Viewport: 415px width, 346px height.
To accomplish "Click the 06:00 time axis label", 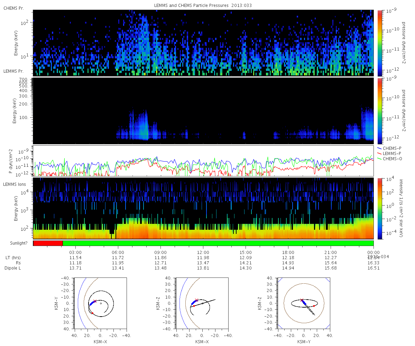I will coord(118,252).
